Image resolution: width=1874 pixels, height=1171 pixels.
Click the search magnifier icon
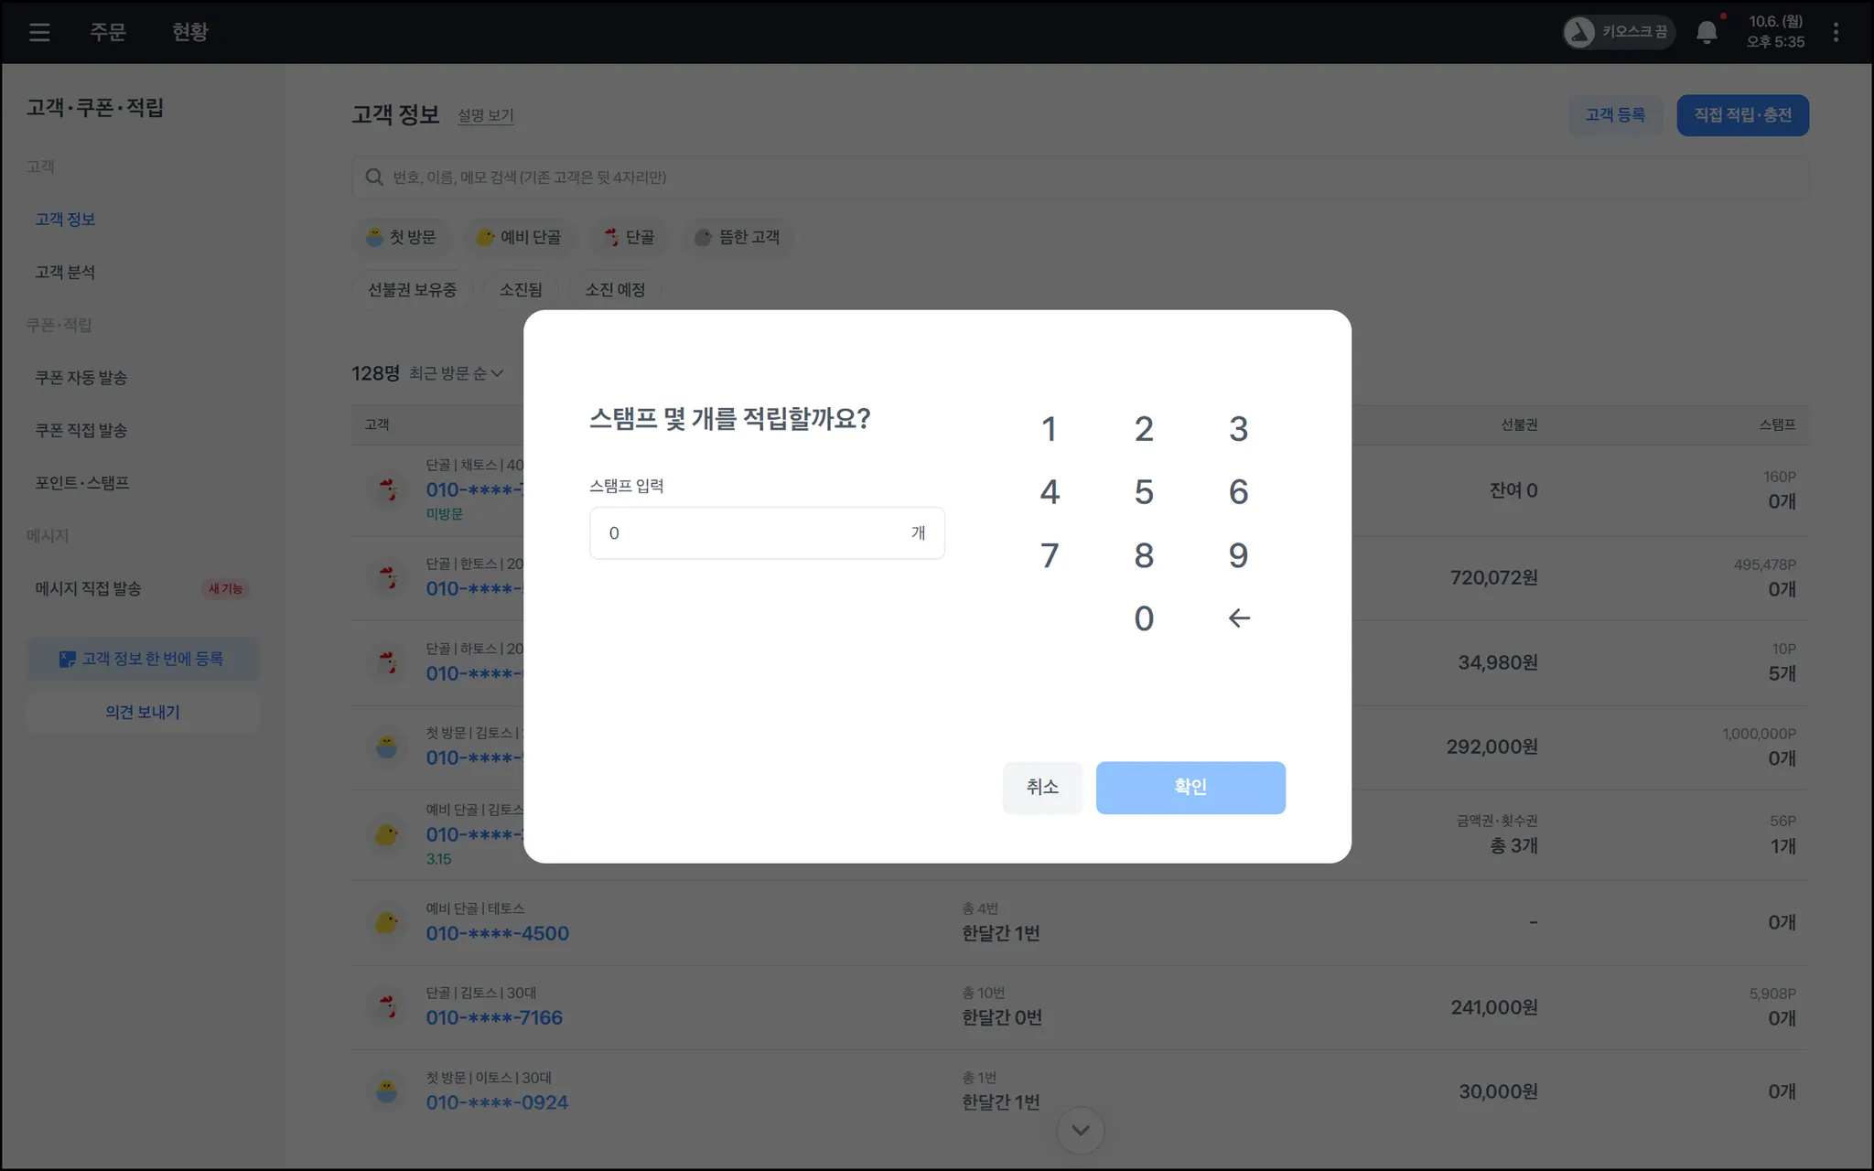point(374,177)
